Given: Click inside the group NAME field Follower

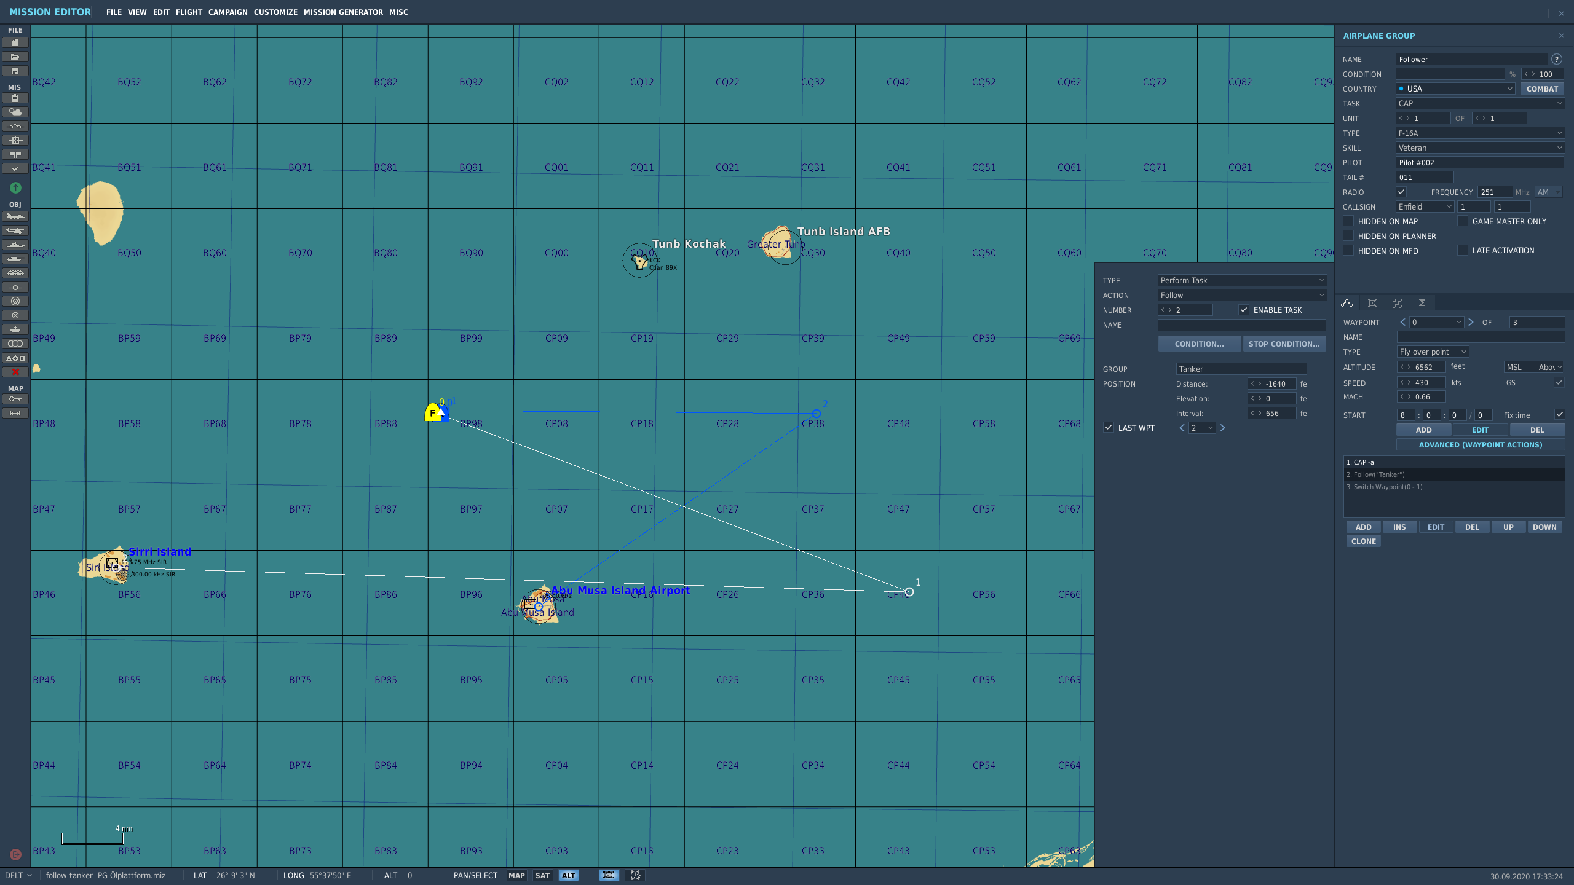Looking at the screenshot, I should click(1471, 59).
